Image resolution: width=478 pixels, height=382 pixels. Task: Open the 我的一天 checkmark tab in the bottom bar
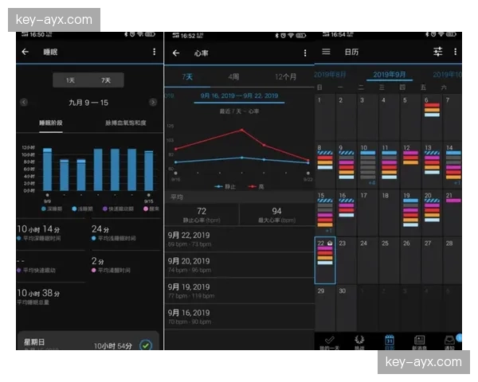pos(329,341)
